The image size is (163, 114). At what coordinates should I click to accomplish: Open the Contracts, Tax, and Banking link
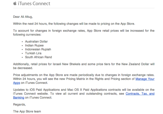[x=140, y=94]
